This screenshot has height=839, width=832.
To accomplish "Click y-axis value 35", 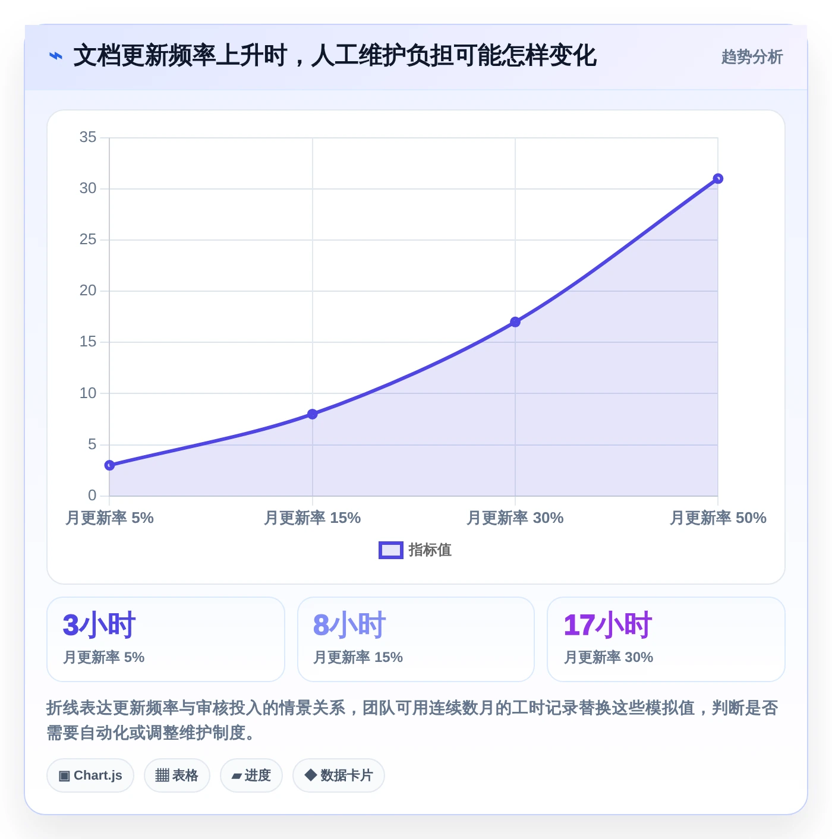I will coord(88,137).
